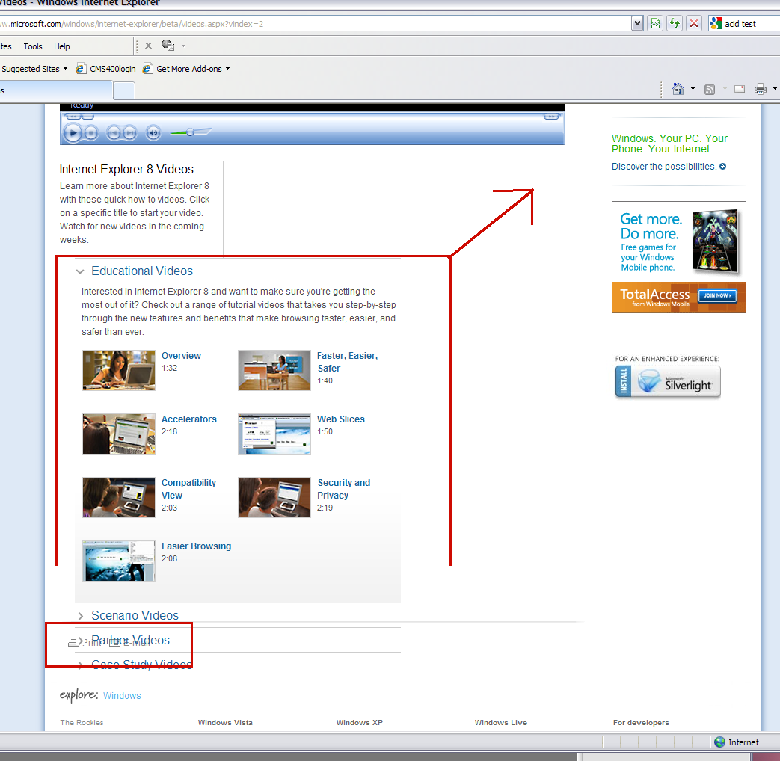Open the Compatibility View video link
This screenshot has height=761, width=780.
188,489
